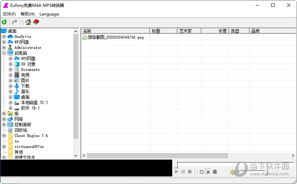Expand the Documents node
Viewport: 297px width, 184px height.
click(x=10, y=69)
